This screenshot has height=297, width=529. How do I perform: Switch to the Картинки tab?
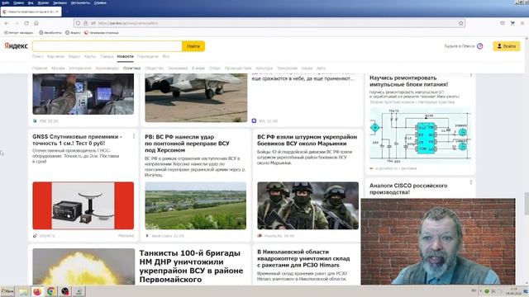pos(55,57)
